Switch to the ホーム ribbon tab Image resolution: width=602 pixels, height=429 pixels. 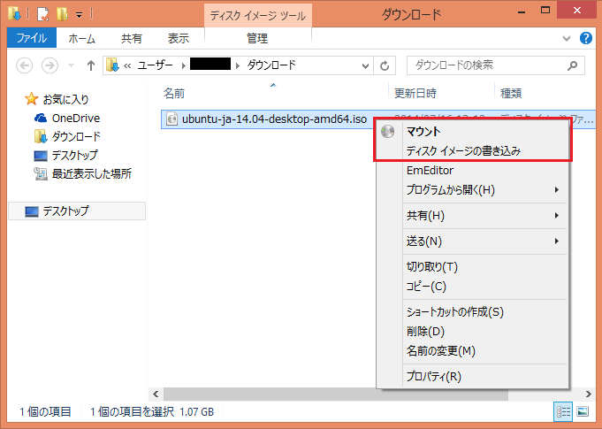pos(82,38)
